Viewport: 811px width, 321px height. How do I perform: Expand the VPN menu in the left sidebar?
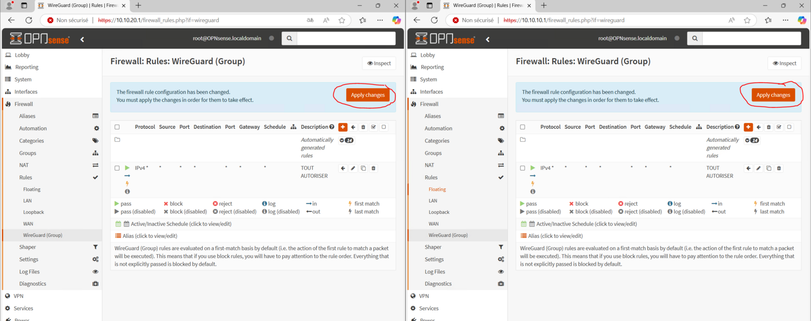pos(19,296)
